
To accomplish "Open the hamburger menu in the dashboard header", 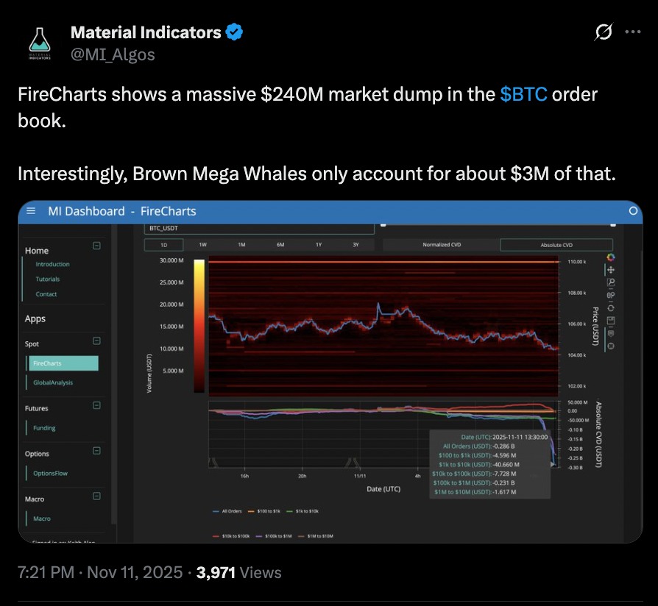I will click(x=29, y=211).
